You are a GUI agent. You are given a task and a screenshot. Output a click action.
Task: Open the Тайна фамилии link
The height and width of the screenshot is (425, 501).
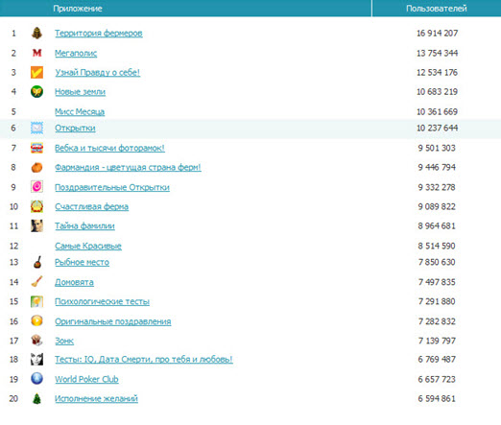point(84,226)
